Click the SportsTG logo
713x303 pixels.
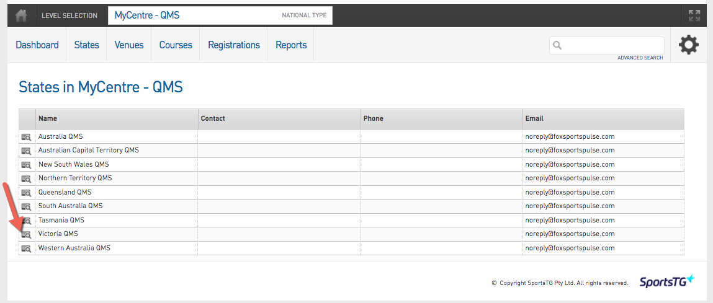click(667, 281)
